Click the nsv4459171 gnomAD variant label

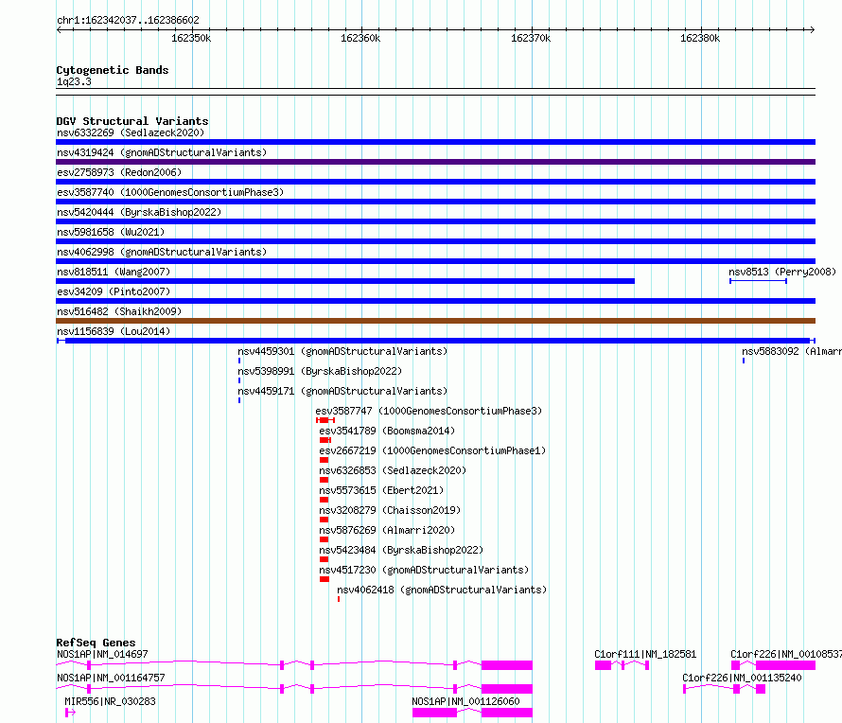tap(342, 391)
